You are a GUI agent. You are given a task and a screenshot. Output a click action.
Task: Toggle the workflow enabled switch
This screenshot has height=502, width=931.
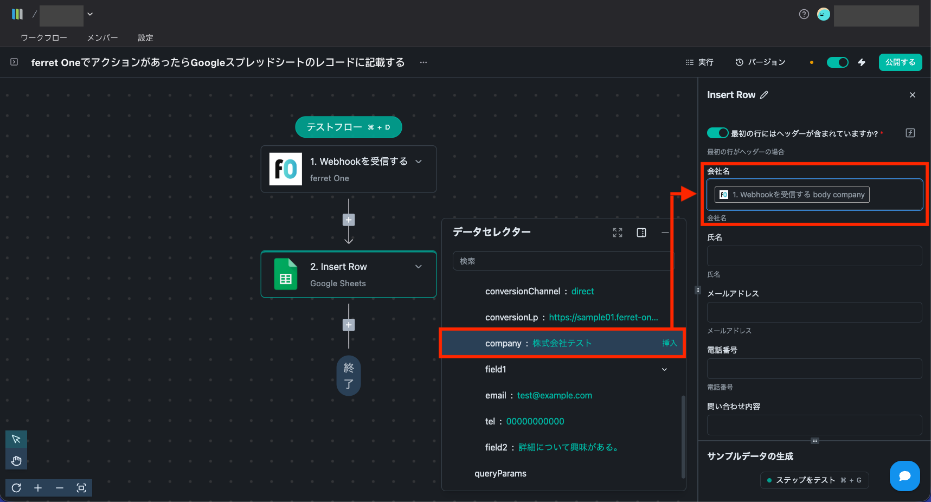tap(837, 62)
